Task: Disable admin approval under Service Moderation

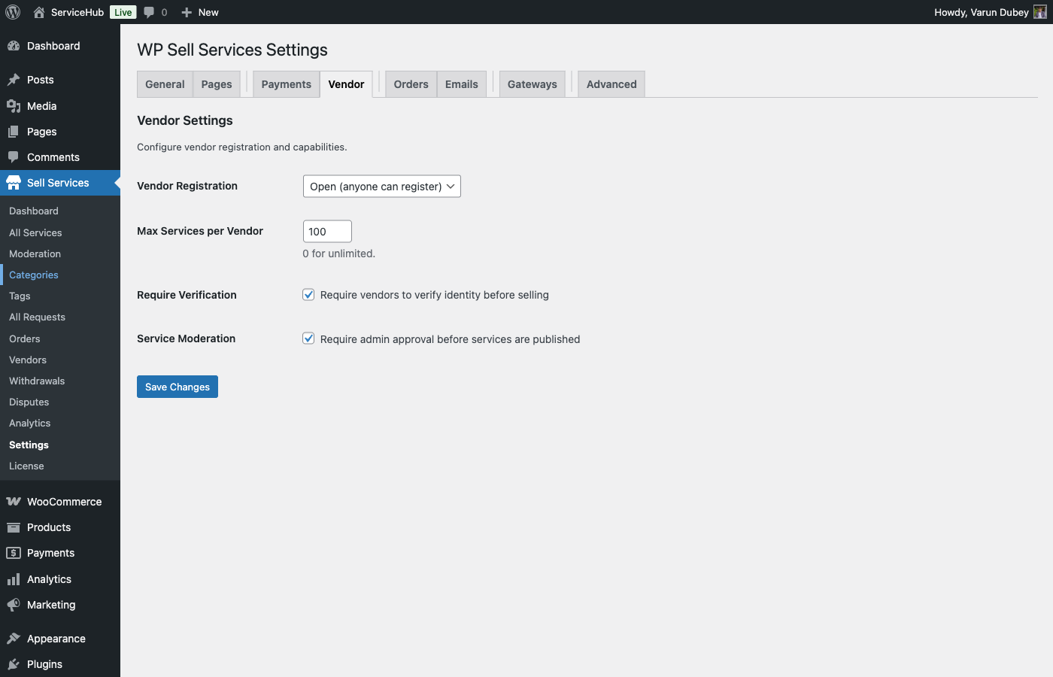Action: tap(308, 338)
